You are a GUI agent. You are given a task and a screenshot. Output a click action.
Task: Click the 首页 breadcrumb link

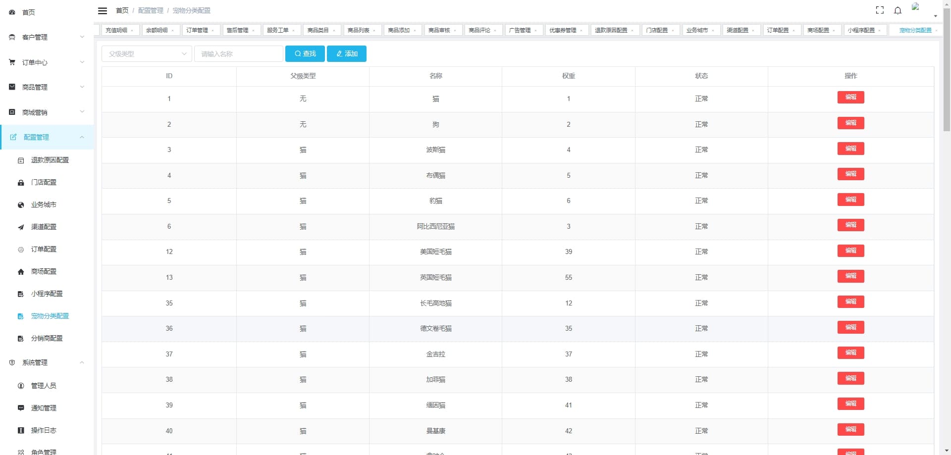122,10
